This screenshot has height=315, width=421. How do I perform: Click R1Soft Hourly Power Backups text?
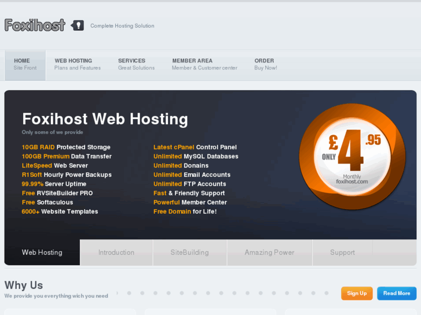point(67,175)
